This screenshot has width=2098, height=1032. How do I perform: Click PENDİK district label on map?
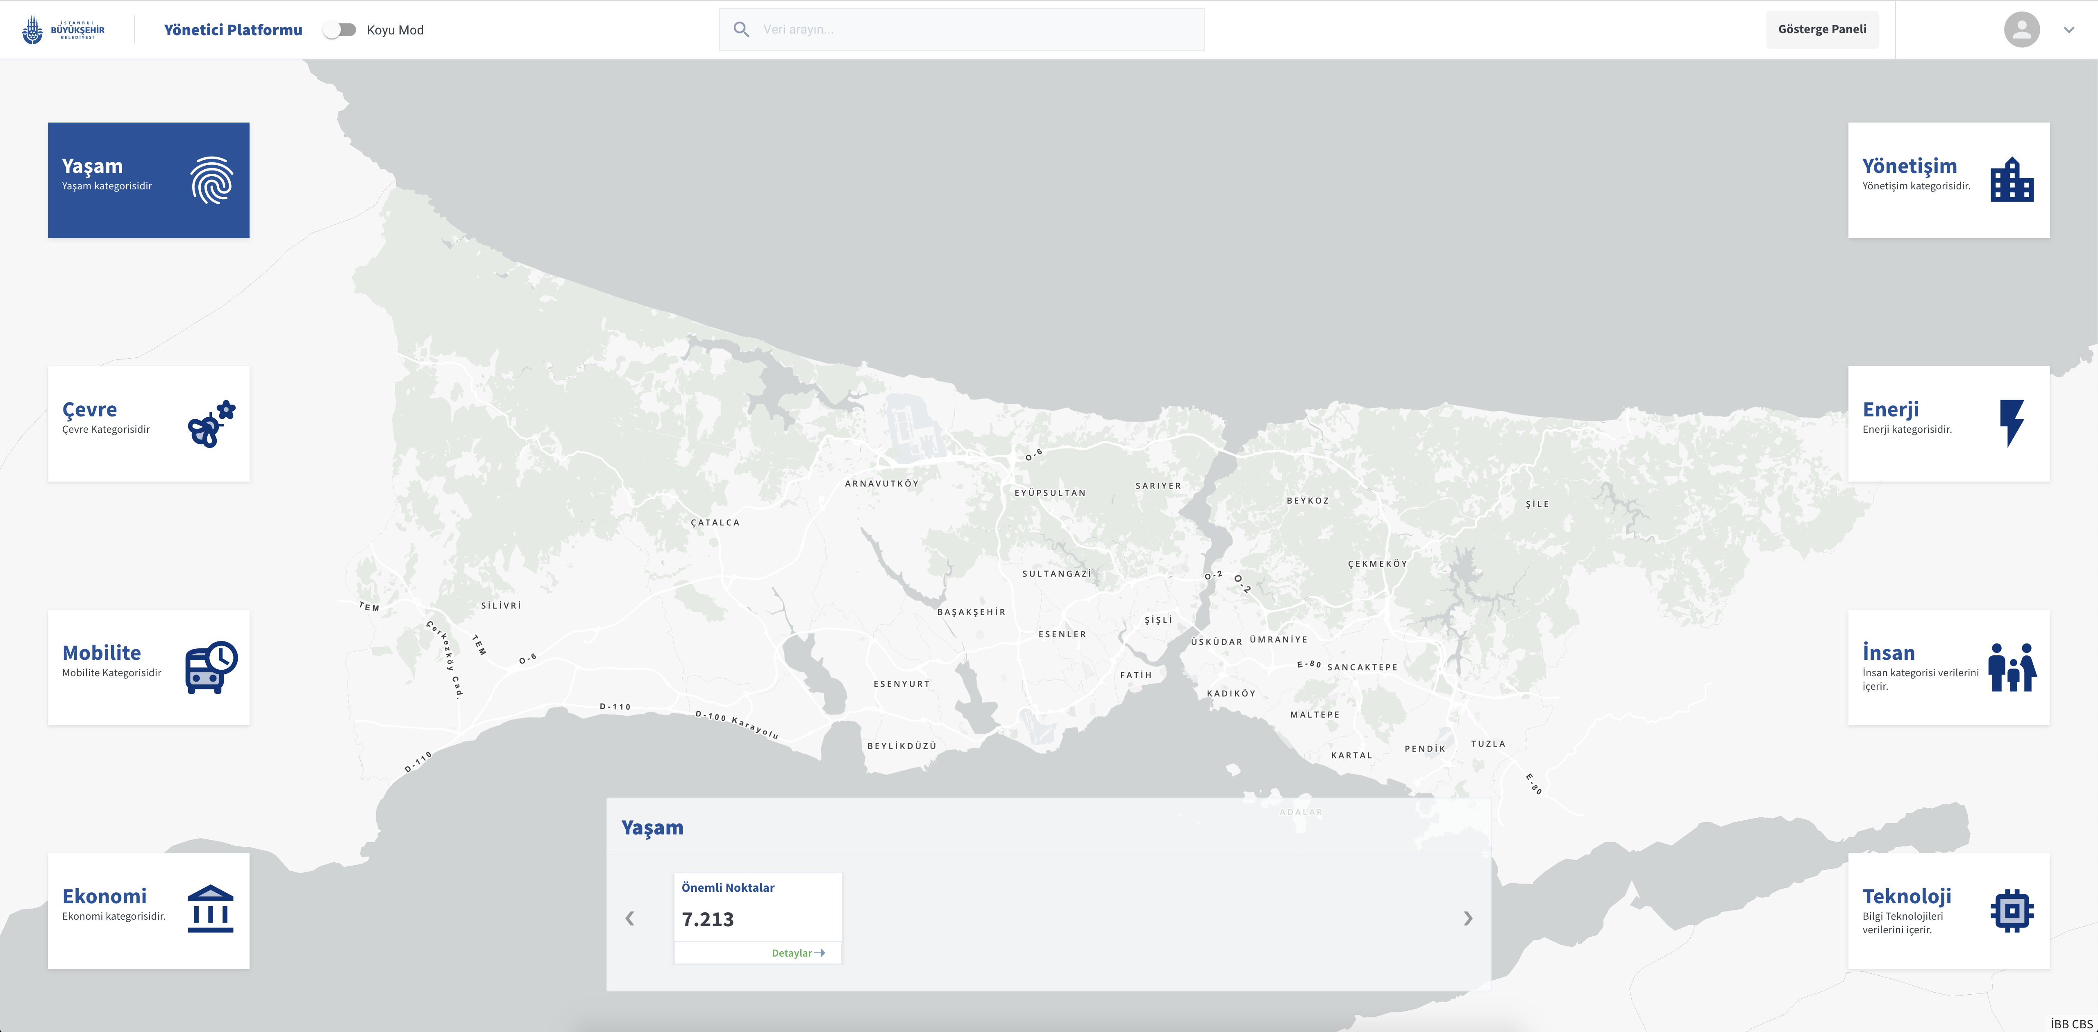coord(1424,749)
